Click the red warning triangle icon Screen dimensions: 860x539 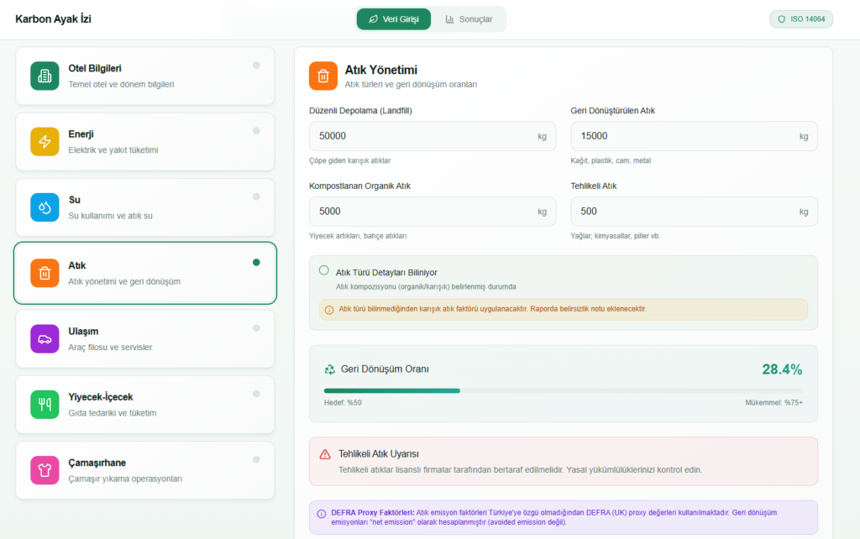tap(325, 454)
